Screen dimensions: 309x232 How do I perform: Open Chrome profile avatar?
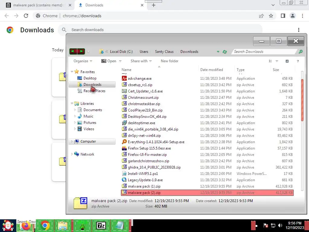(x=293, y=16)
